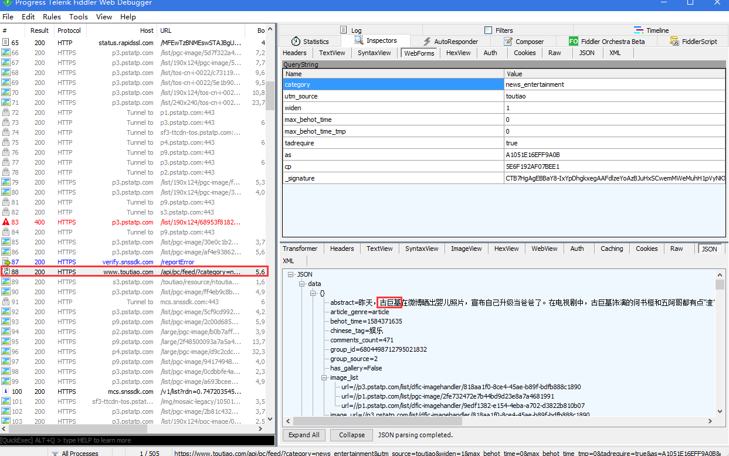Image resolution: width=729 pixels, height=456 pixels.
Task: Click the image icon of session 89
Action: 6,282
